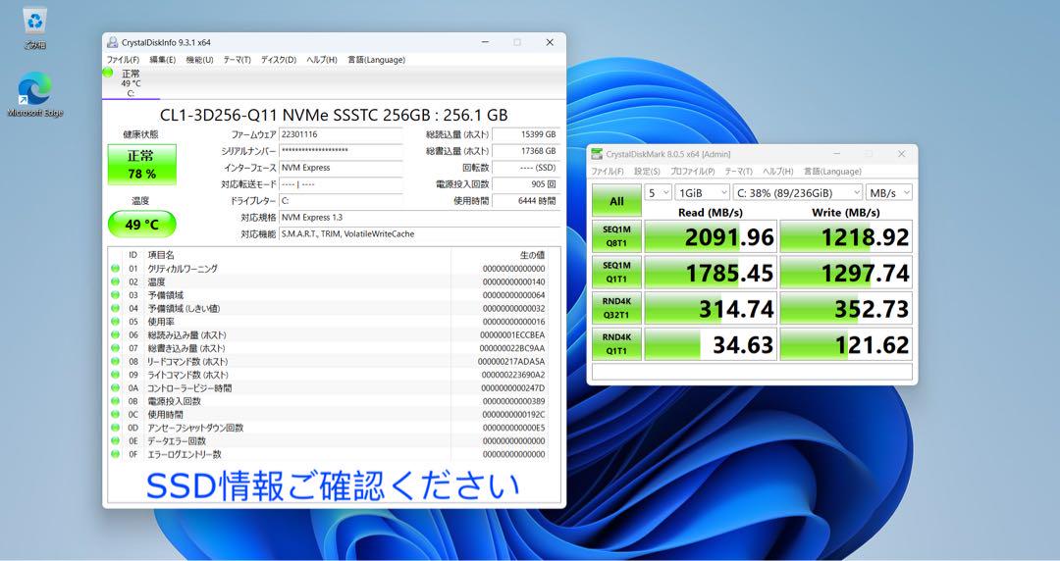The image size is (1060, 561).
Task: Run the SEQ1M Q1T1 test
Action: point(616,273)
